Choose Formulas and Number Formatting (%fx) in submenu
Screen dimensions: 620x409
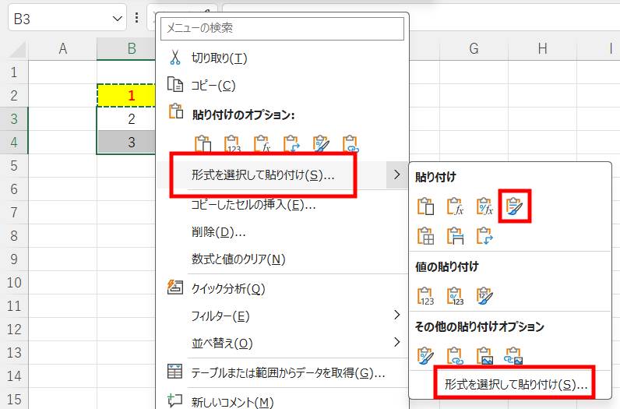[484, 206]
